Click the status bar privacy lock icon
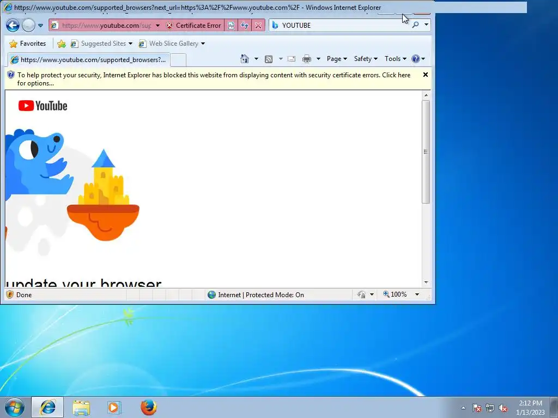 [362, 294]
